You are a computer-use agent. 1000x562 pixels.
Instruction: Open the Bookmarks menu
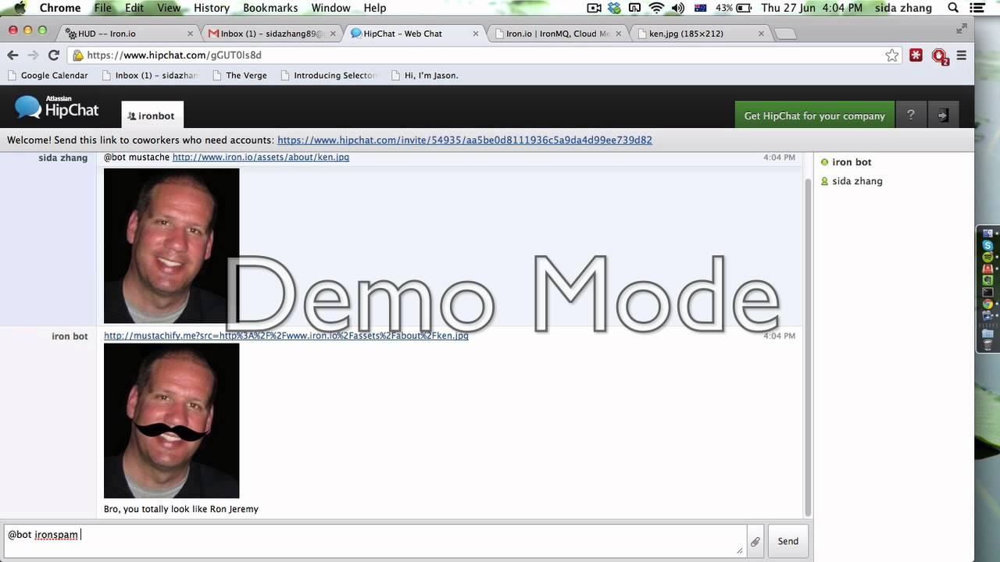[x=270, y=8]
